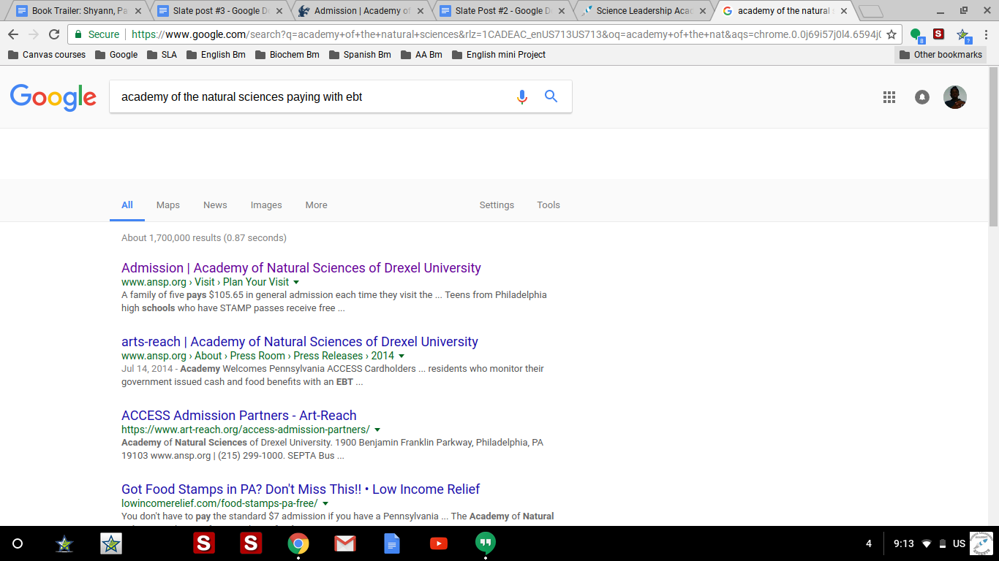Open YouTube from the shelf
This screenshot has height=561, width=999.
439,543
